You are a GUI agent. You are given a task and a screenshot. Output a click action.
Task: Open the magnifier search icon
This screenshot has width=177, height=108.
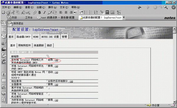tap(166, 7)
